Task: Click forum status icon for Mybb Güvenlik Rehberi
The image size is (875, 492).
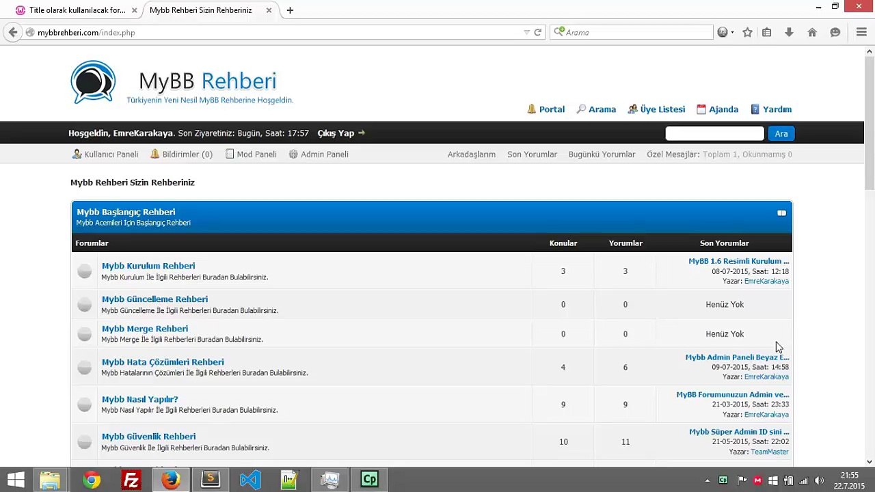Action: (84, 442)
